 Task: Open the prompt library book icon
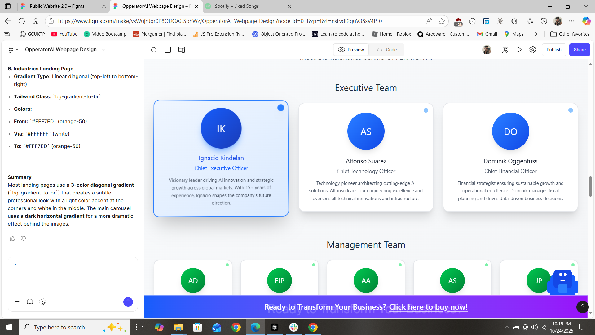click(30, 302)
